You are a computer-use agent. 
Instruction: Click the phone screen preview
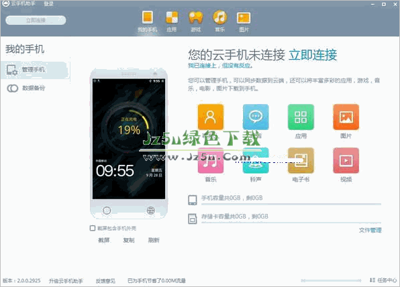pos(129,139)
